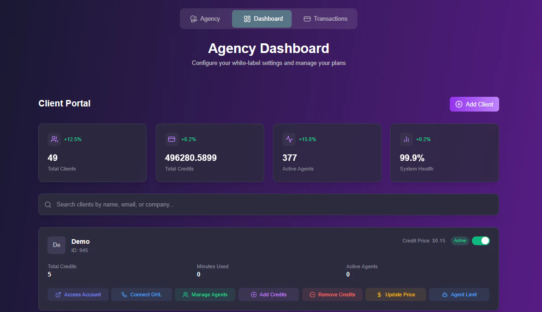This screenshot has height=312, width=542.
Task: Click the Credit Price: $0.15 label
Action: [423, 241]
